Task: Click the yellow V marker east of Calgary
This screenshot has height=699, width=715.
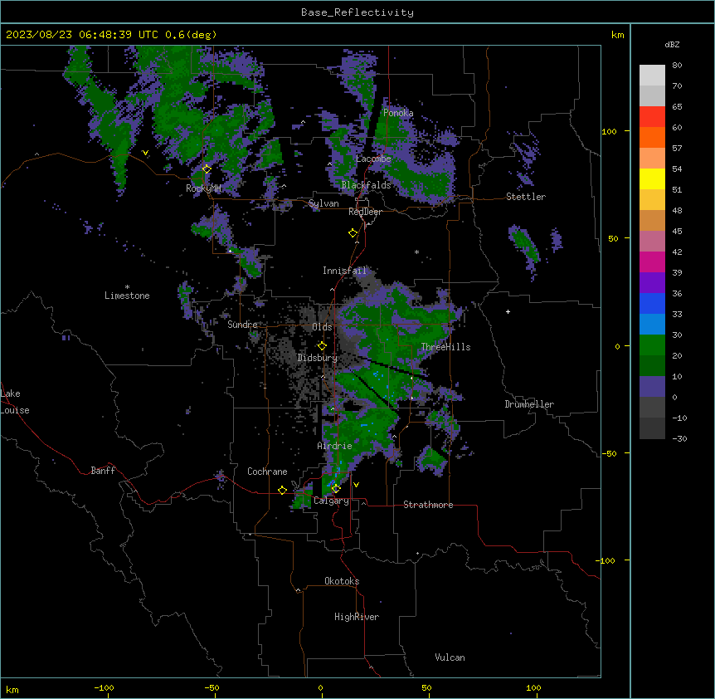Action: pos(356,485)
